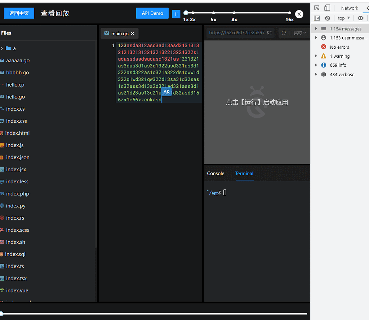Click the inspect element picker icon
Image resolution: width=369 pixels, height=320 pixels.
[x=317, y=8]
